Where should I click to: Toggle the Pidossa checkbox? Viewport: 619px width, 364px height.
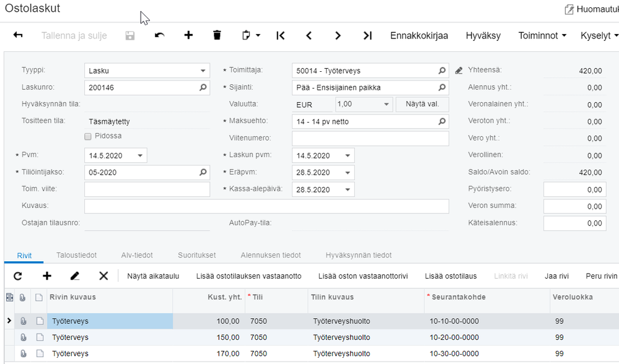(88, 136)
